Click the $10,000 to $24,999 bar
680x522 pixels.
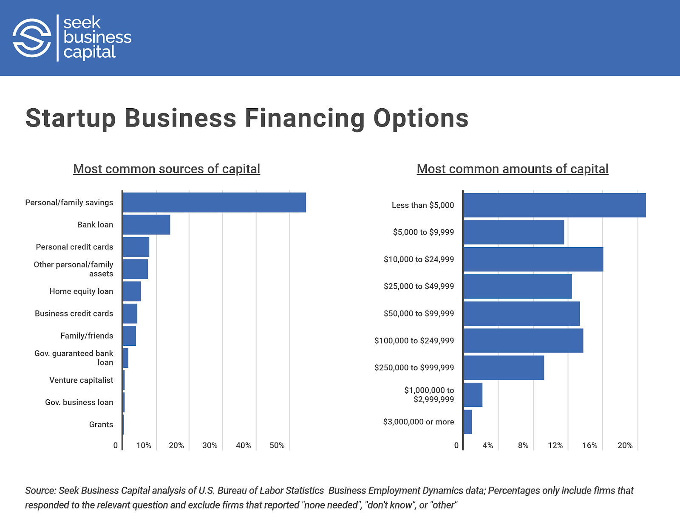(533, 260)
